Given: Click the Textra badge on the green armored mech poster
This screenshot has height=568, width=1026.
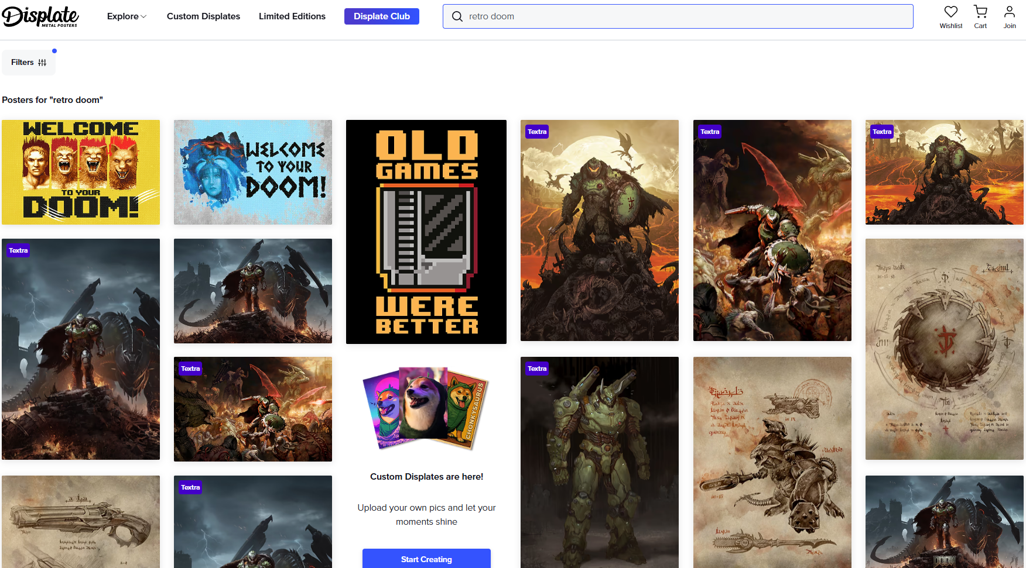Looking at the screenshot, I should (537, 369).
